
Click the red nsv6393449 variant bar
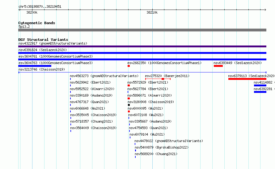pyautogui.click(x=218, y=66)
